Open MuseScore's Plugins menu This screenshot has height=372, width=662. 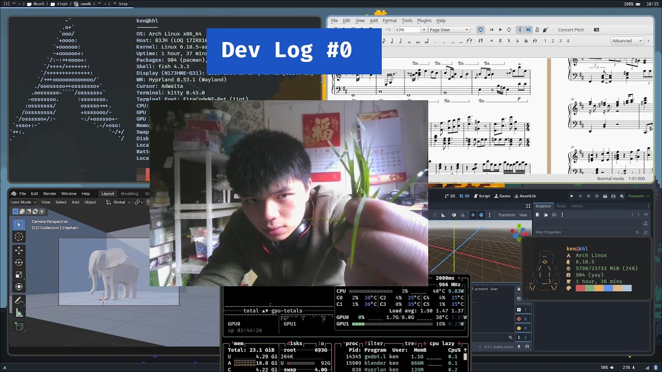tap(424, 21)
